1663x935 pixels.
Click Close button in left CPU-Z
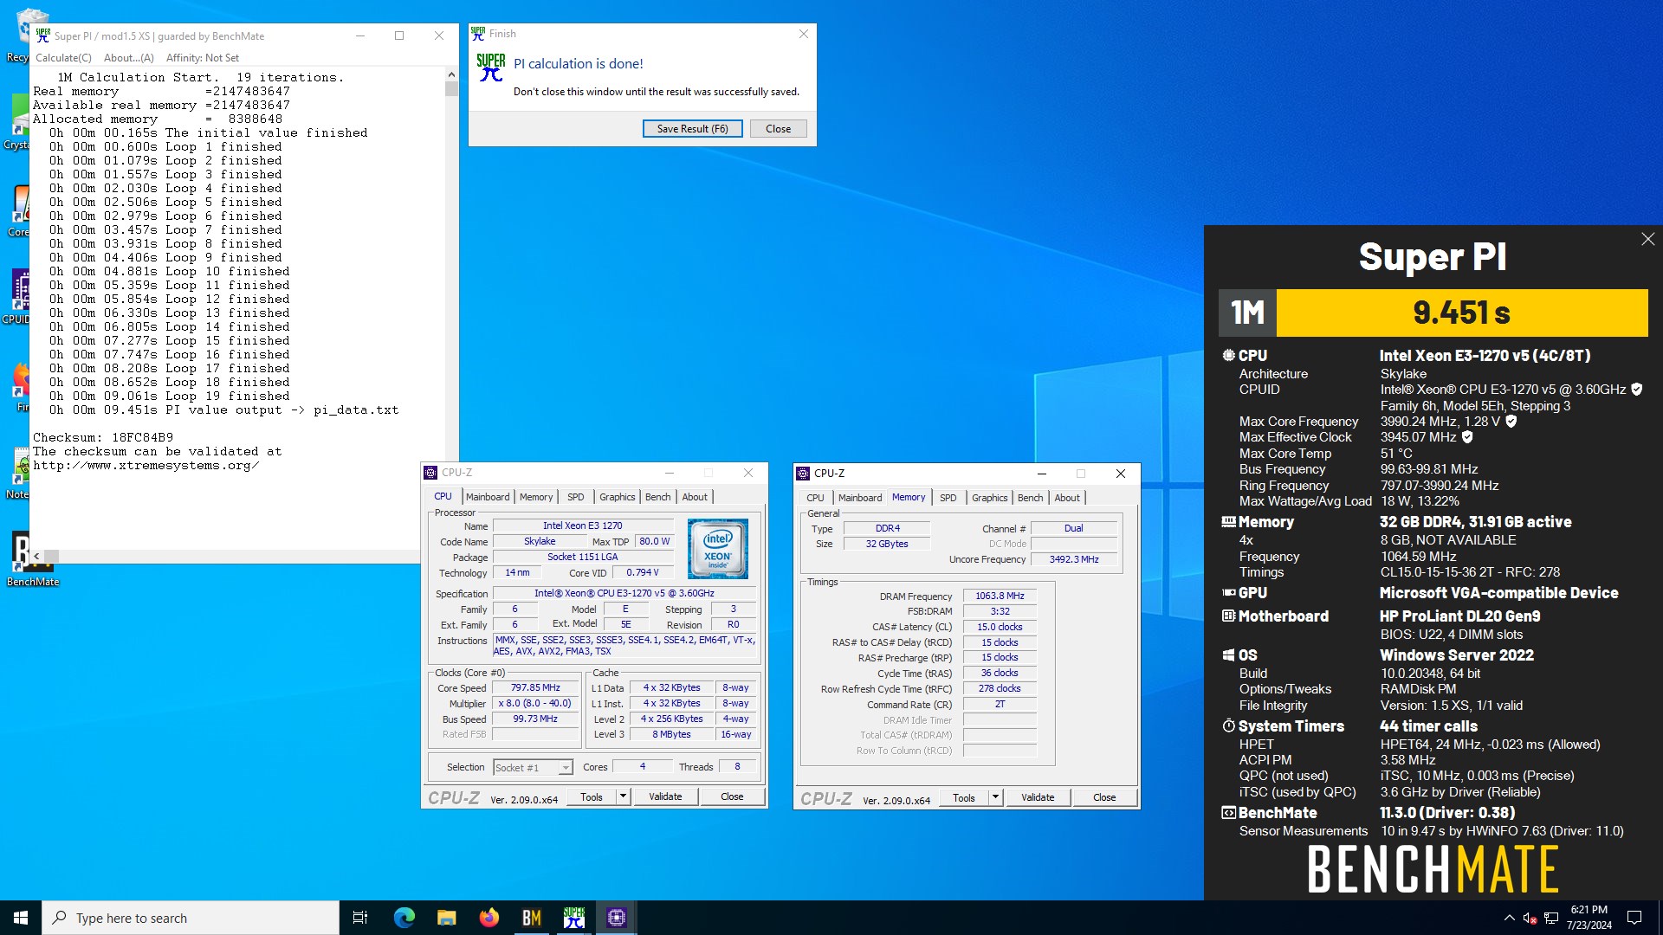tap(732, 796)
